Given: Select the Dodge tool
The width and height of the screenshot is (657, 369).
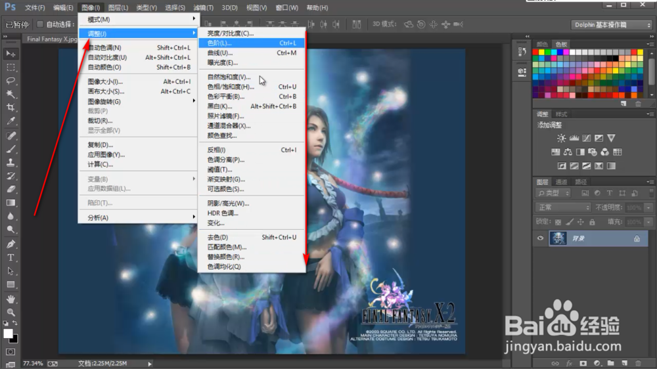Looking at the screenshot, I should click(11, 230).
